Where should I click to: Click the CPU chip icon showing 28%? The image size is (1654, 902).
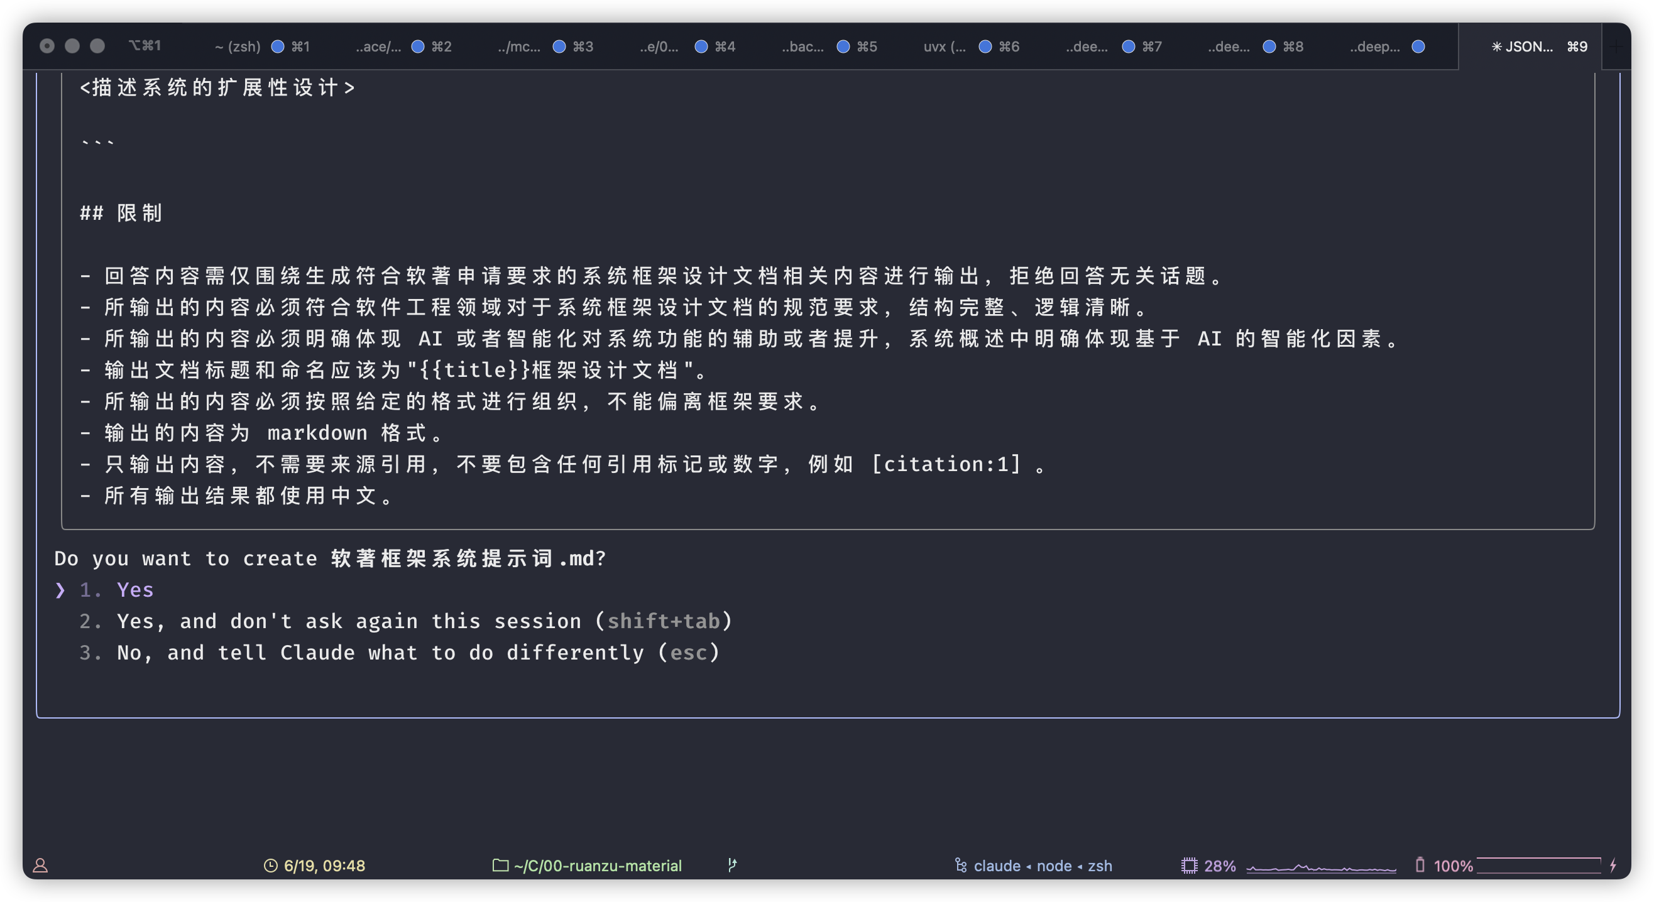pyautogui.click(x=1189, y=866)
